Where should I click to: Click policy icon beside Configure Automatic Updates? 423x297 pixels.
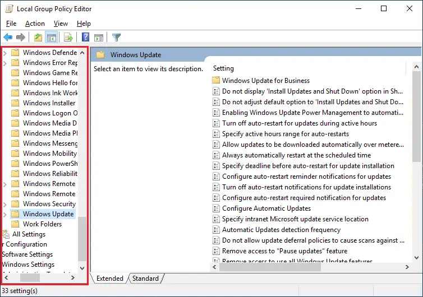pos(216,208)
